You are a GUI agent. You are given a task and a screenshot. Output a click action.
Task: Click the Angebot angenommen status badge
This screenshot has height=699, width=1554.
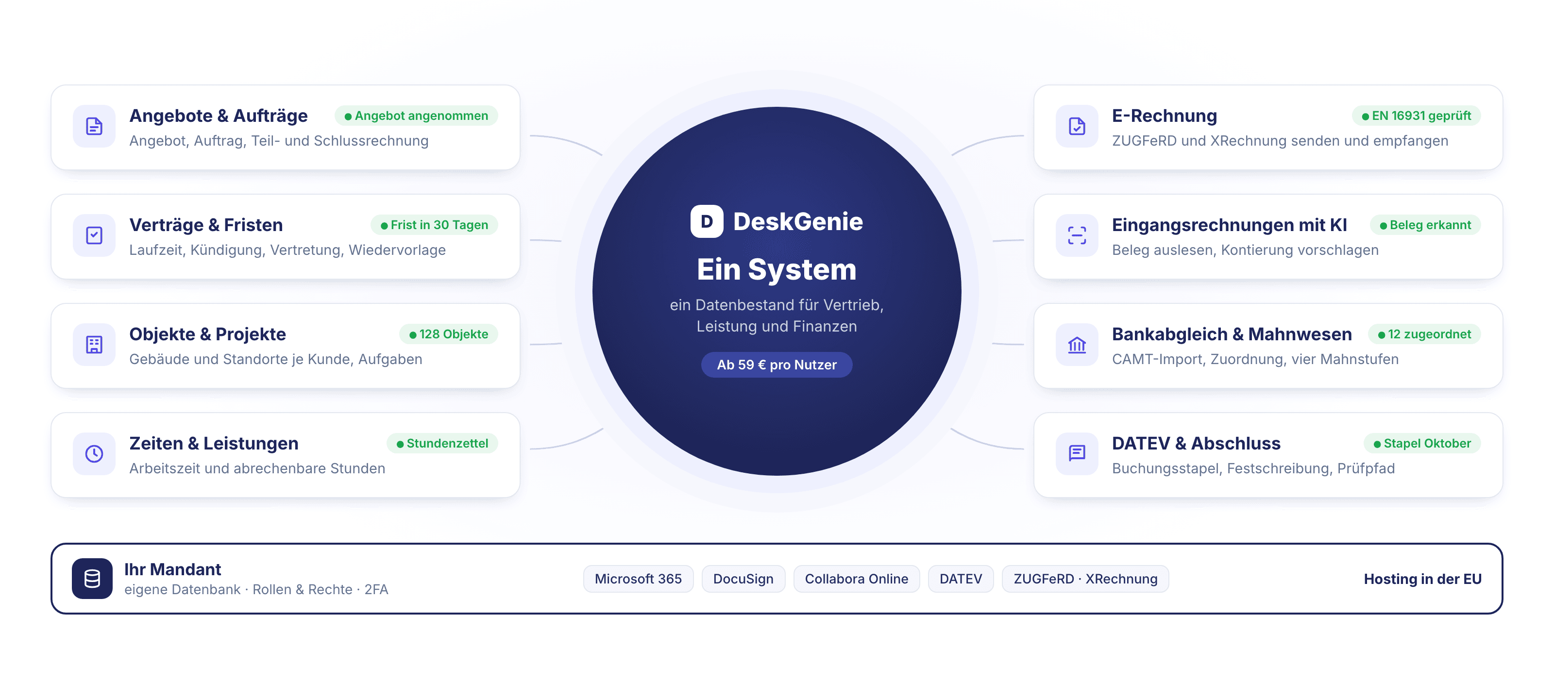416,116
